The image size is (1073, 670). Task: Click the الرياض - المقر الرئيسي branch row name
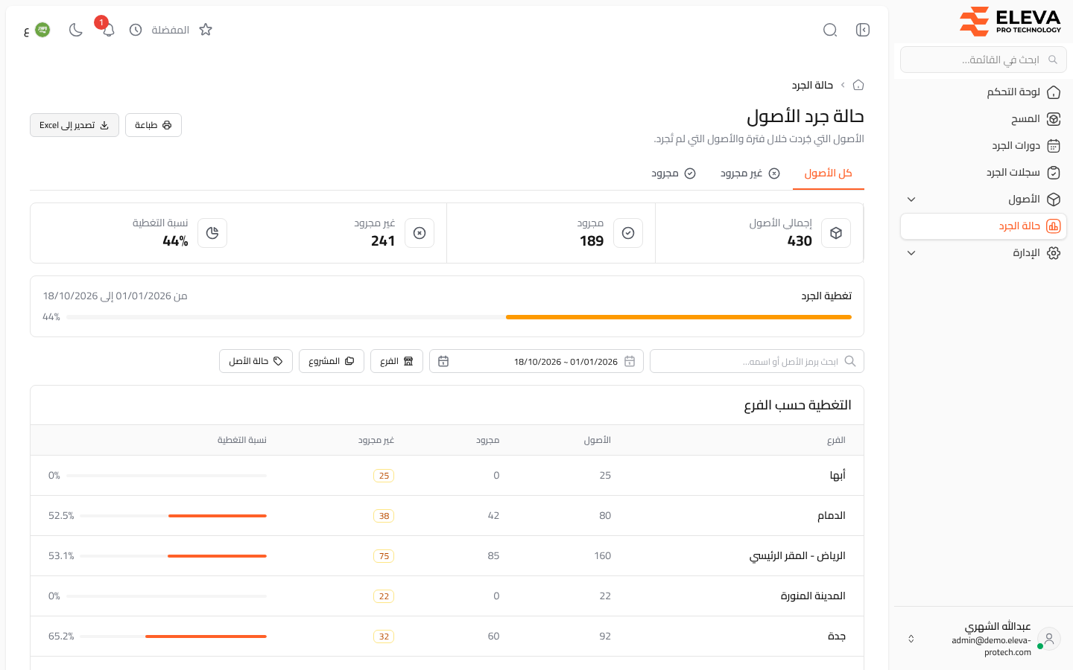[797, 556]
